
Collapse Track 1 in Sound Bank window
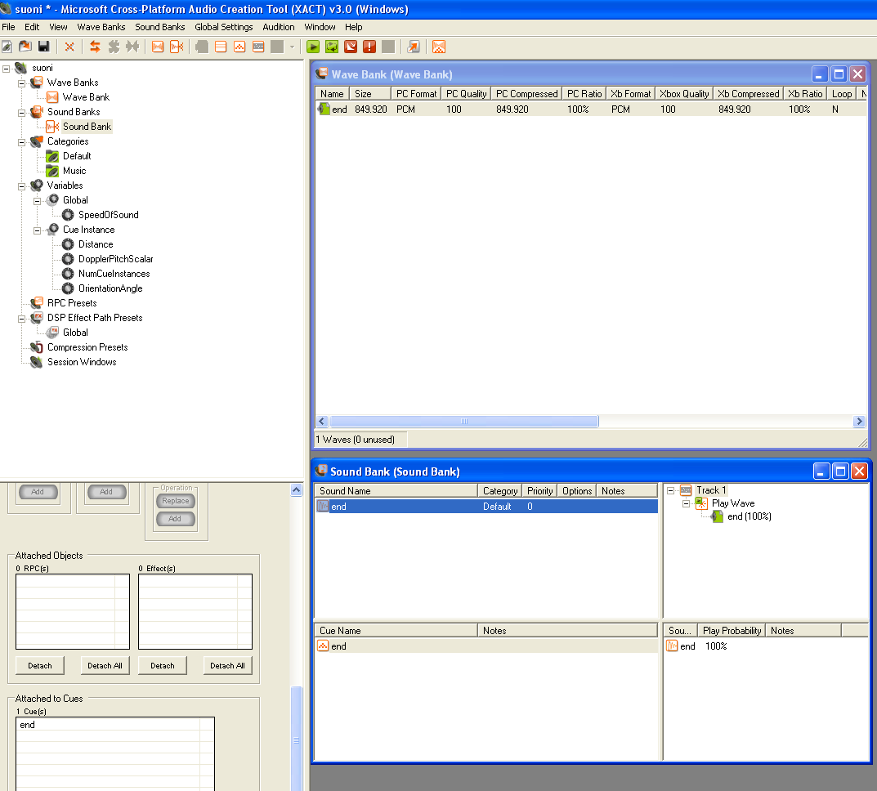pyautogui.click(x=670, y=491)
